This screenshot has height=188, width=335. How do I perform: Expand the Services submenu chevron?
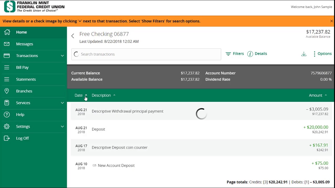62,103
